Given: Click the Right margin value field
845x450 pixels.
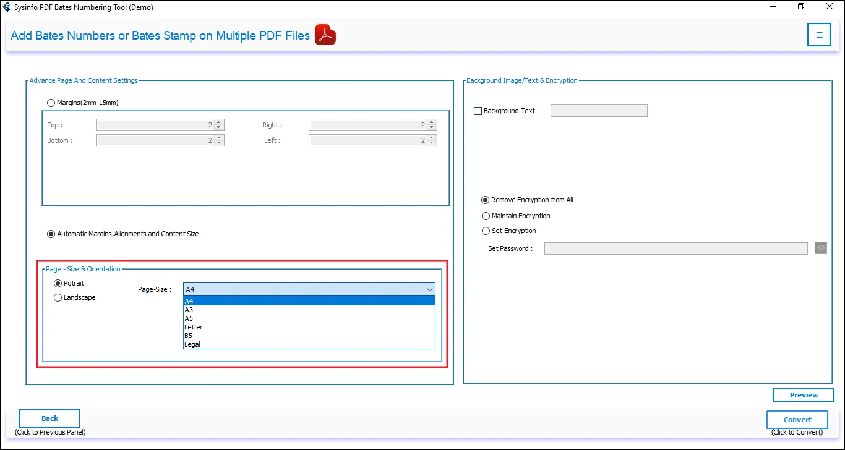Looking at the screenshot, I should 368,125.
